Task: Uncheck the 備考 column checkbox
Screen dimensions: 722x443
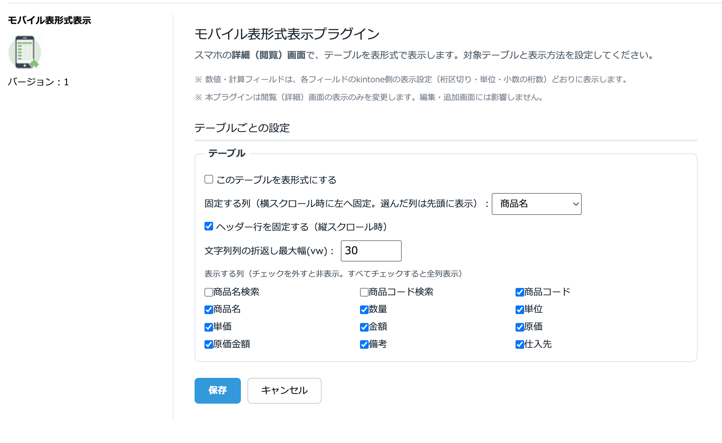Action: coord(364,344)
